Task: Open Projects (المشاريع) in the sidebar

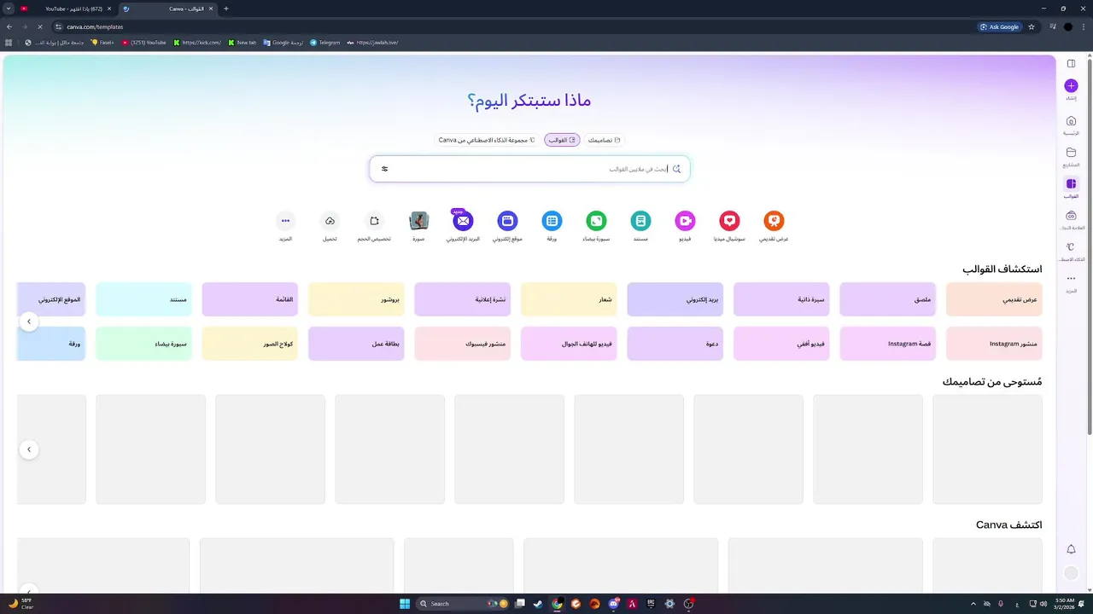Action: (x=1071, y=156)
